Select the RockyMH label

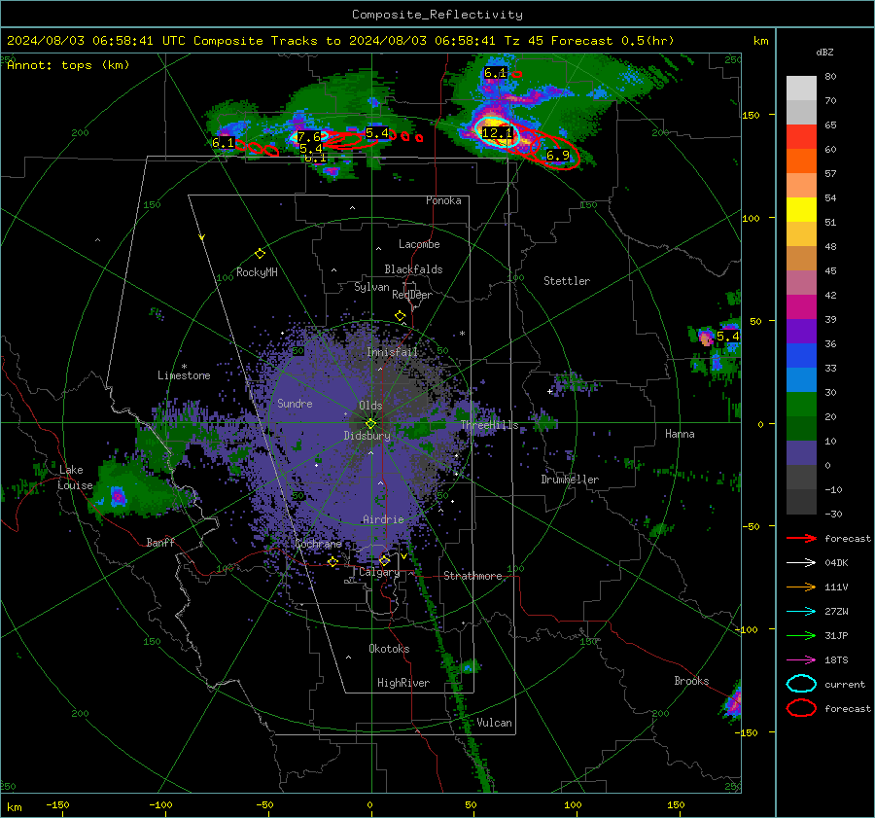tap(257, 272)
